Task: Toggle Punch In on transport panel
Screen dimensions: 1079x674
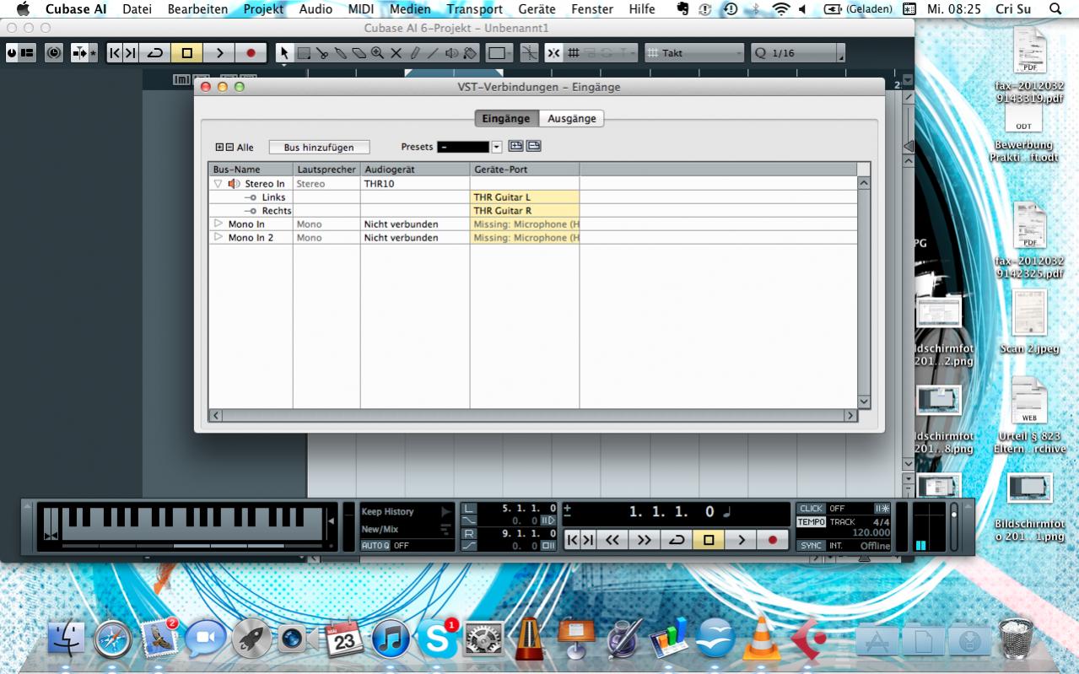Action: 470,520
